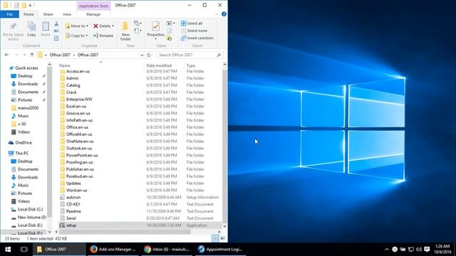This screenshot has height=256, width=456.
Task: Click the Pin to Quick access icon
Action: (x=13, y=27)
